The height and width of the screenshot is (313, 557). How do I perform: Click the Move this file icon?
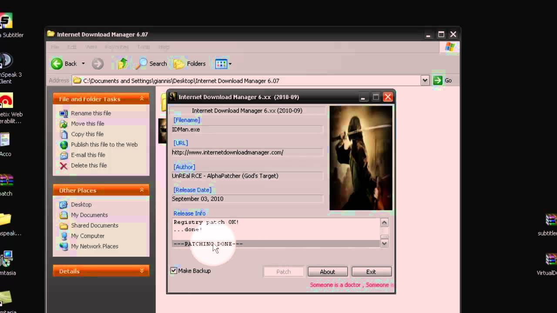[x=64, y=124]
